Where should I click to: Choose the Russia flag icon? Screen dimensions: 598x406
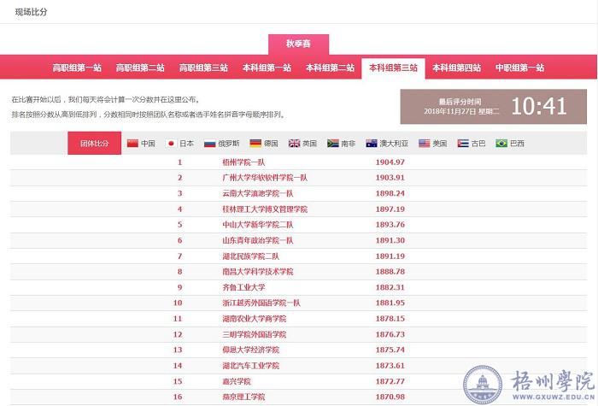(209, 144)
